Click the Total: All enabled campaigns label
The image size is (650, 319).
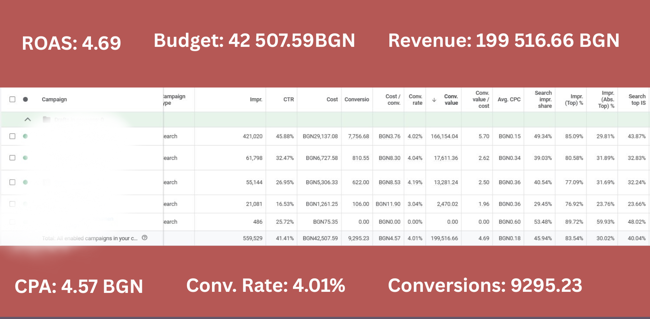coord(90,238)
